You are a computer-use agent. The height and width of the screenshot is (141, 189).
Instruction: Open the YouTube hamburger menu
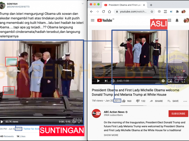[93, 20]
